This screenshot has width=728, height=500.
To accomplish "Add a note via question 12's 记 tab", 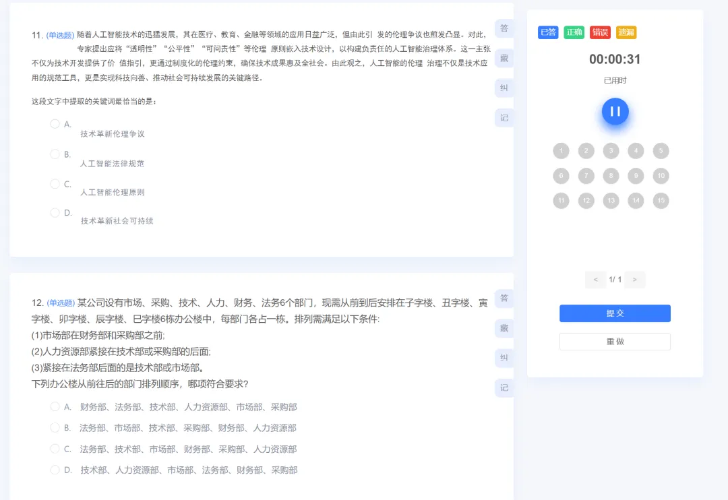I will 504,387.
